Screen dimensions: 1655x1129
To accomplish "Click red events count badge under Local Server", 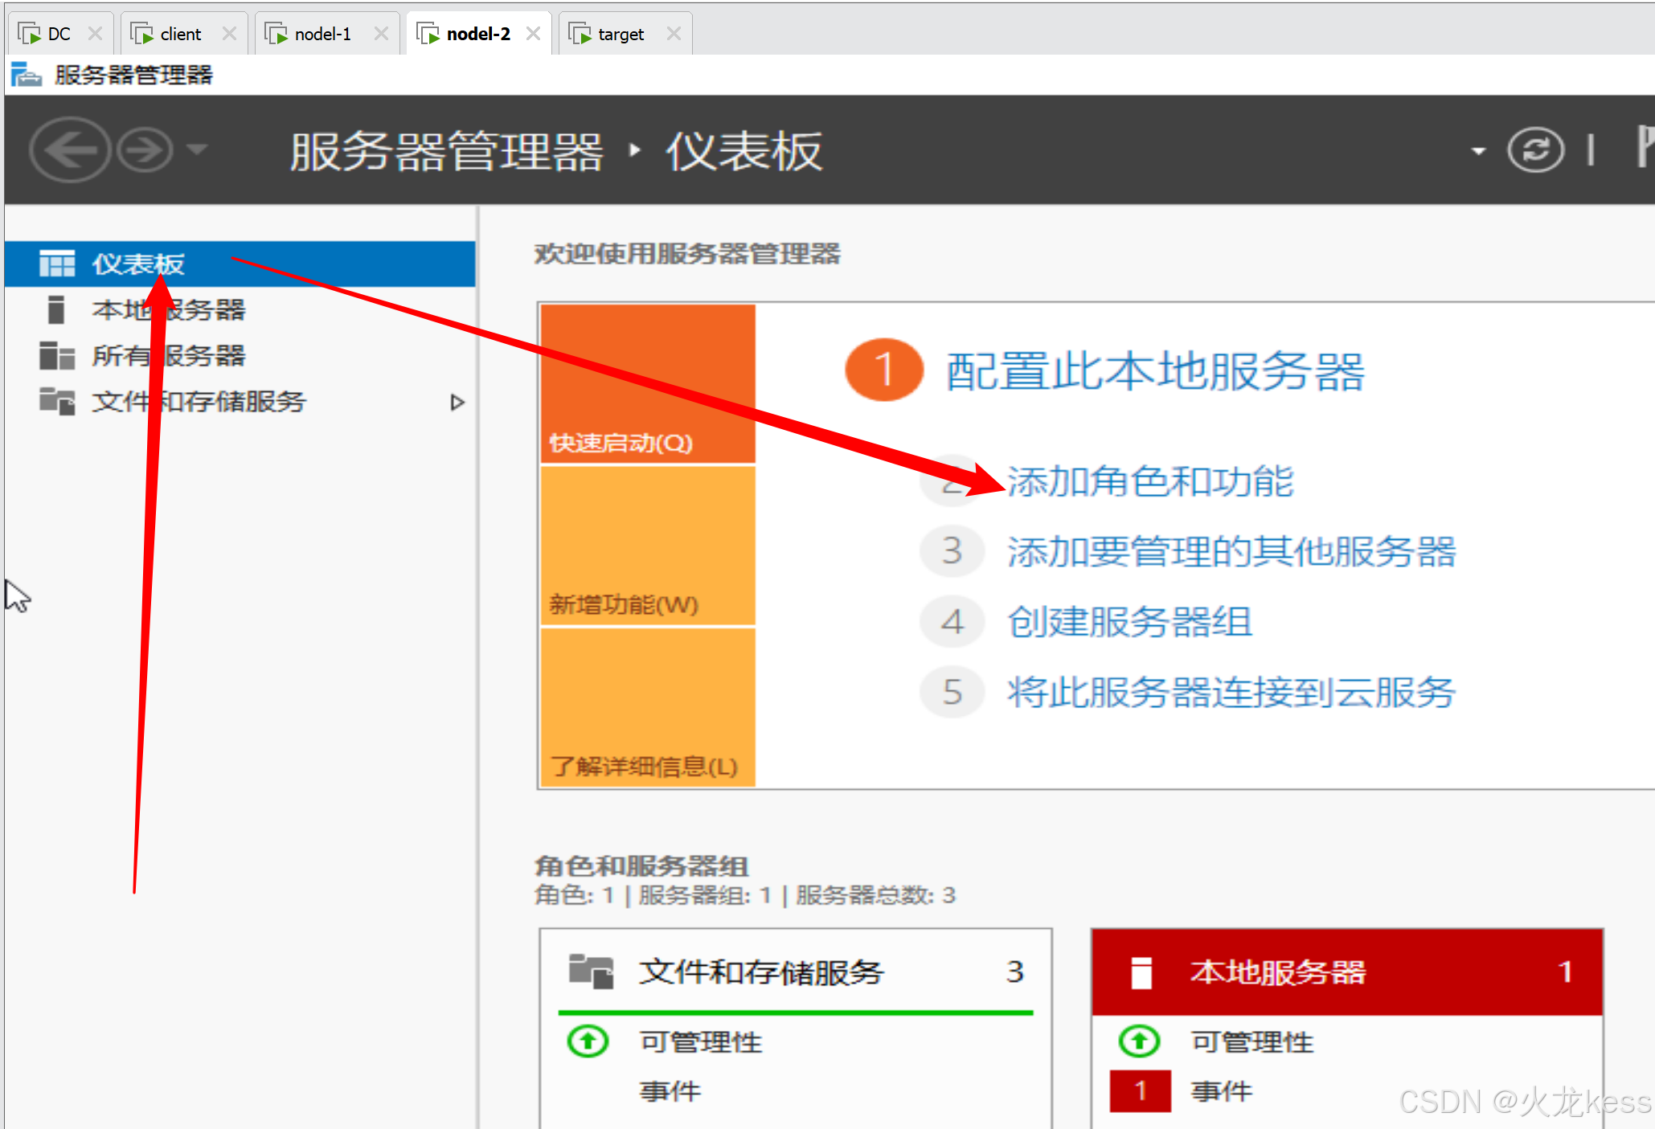I will pos(1140,1090).
